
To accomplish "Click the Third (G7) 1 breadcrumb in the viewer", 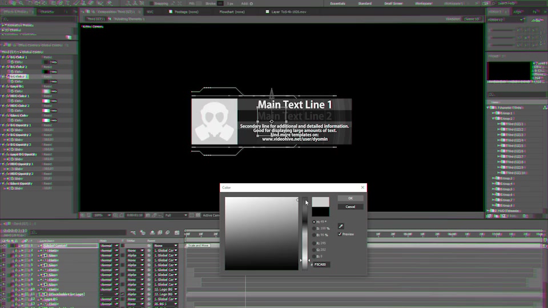I will click(x=96, y=19).
